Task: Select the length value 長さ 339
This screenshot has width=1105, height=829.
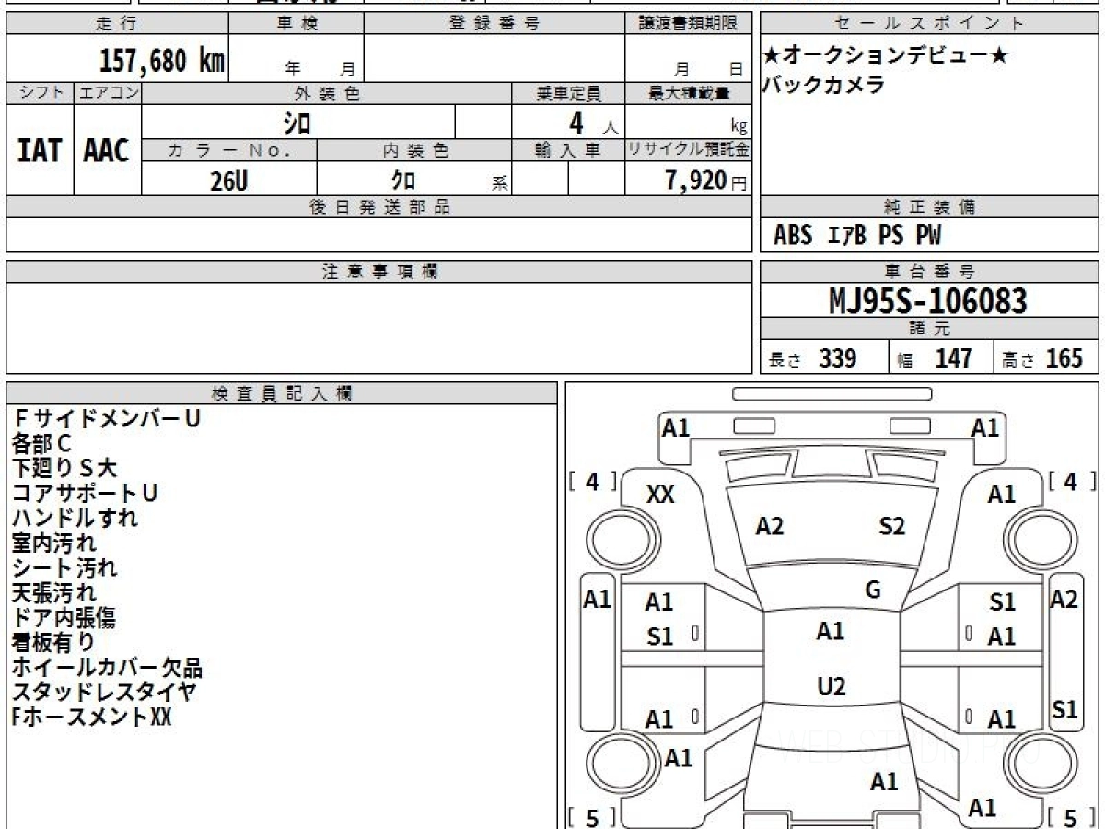Action: (x=812, y=358)
